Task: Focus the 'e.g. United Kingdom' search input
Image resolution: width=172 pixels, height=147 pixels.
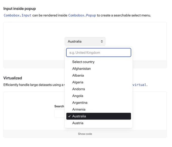Action: (x=99, y=53)
